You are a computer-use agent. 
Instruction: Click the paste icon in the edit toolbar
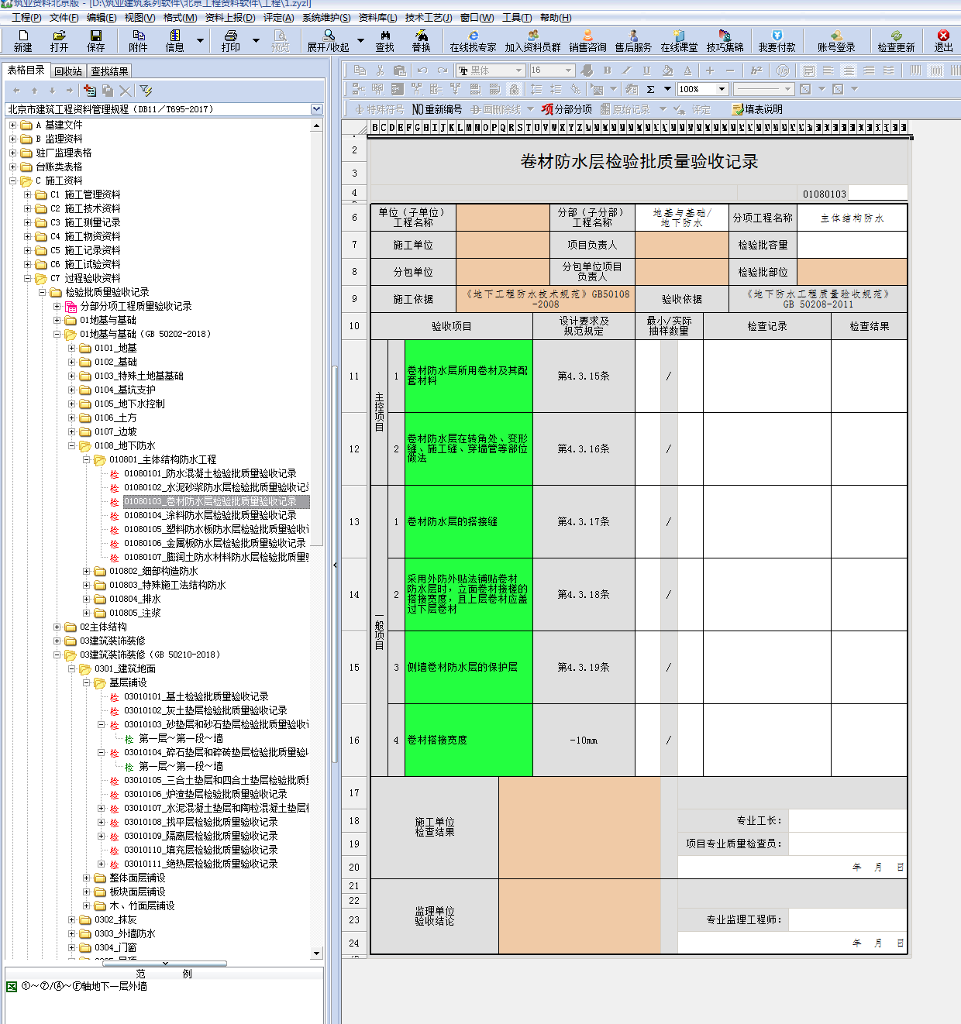tap(400, 70)
